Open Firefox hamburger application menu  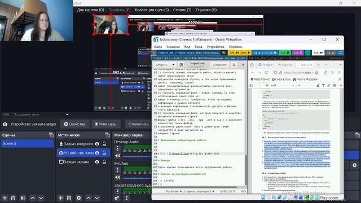point(339,73)
